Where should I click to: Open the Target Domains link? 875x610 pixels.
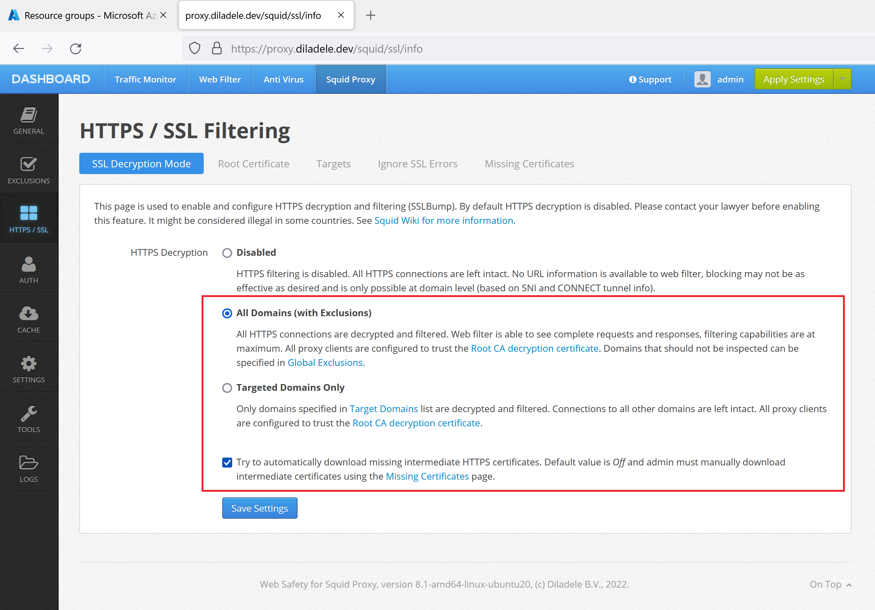(384, 409)
